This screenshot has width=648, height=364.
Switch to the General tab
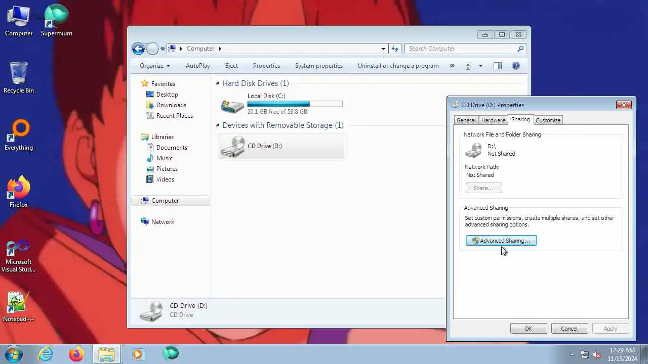(466, 120)
